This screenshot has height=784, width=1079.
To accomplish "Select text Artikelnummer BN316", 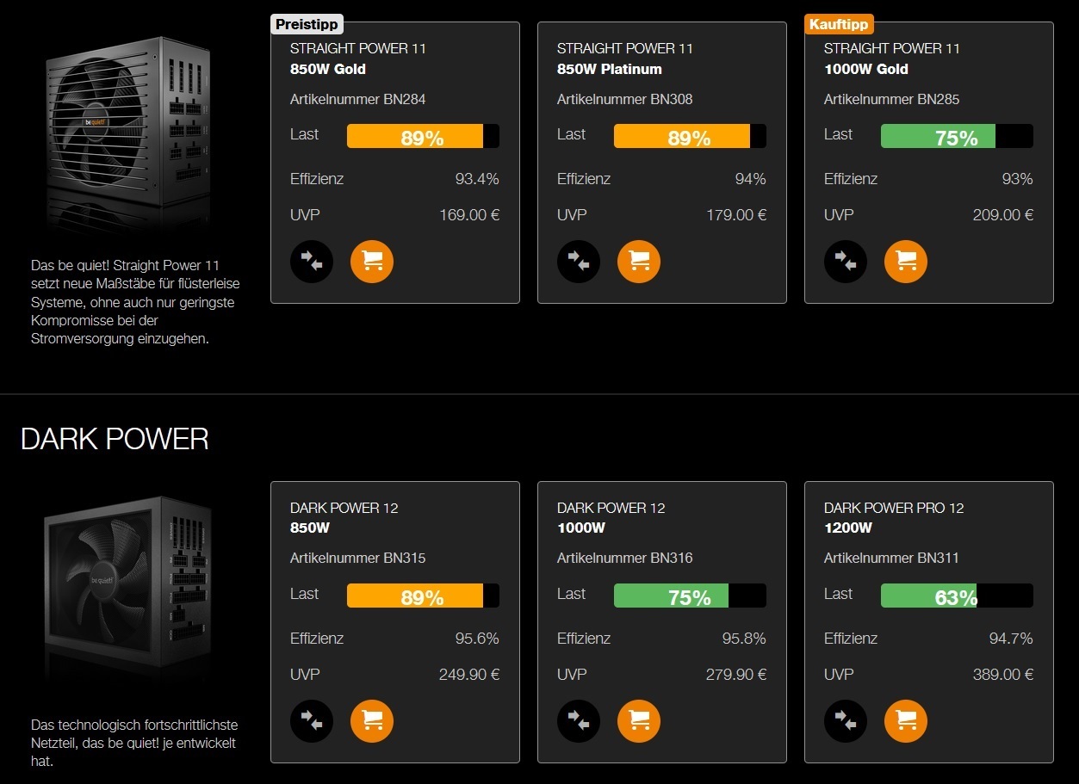I will pyautogui.click(x=625, y=558).
